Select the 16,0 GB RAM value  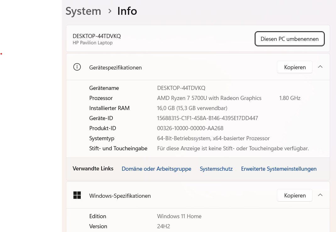point(192,108)
